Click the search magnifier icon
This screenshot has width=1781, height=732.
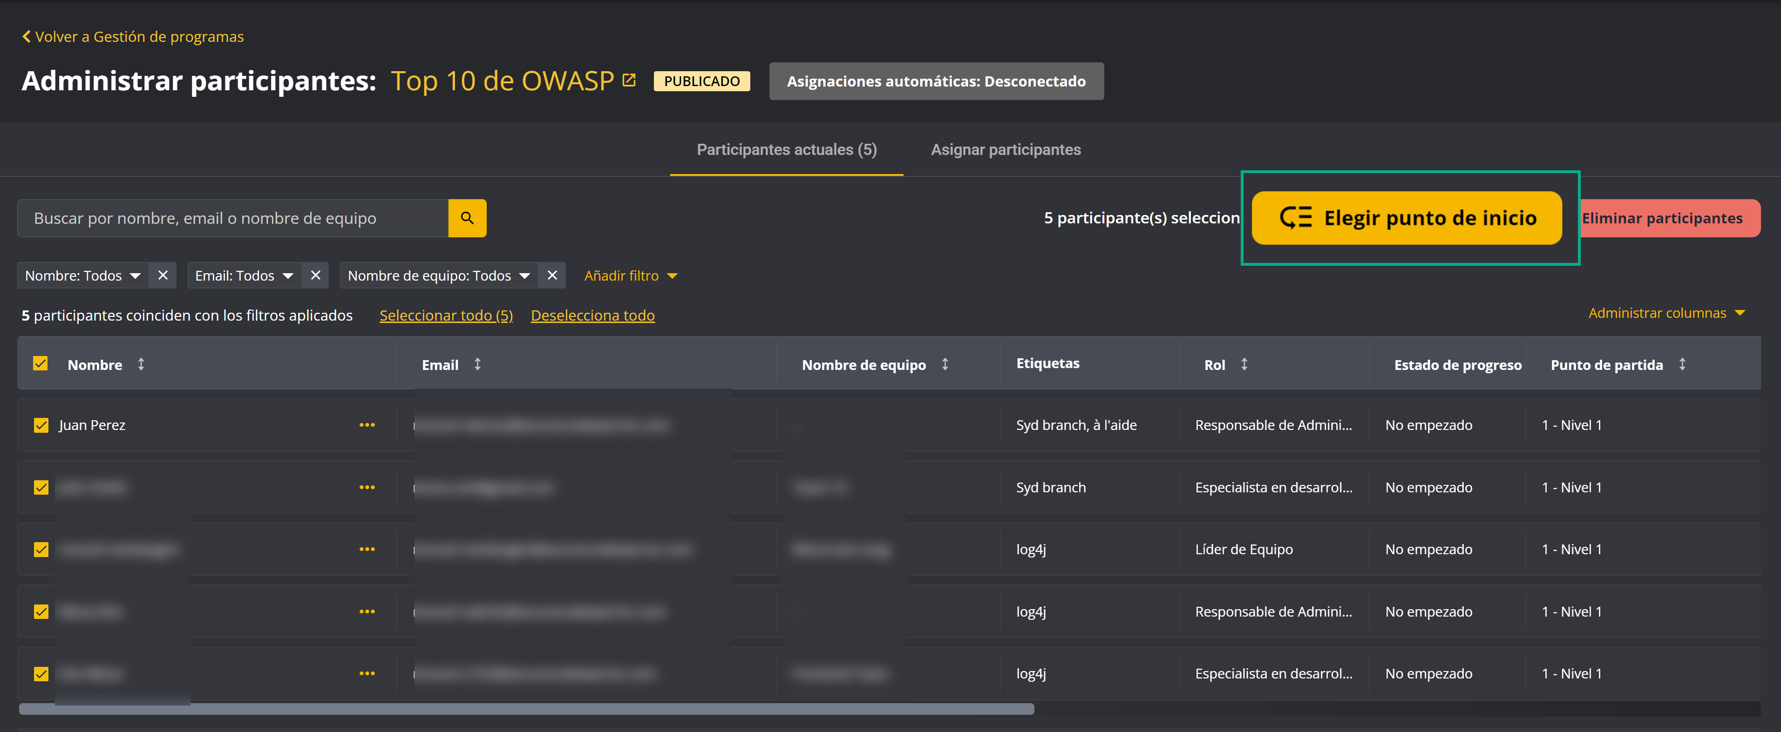point(468,217)
